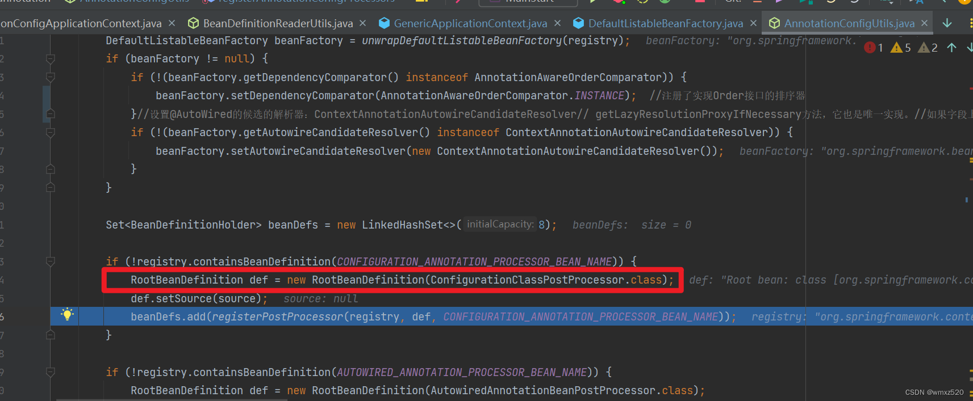The image size is (973, 401).
Task: Click class icon on BeanDefinitionReaderUtils.java tab
Action: (x=193, y=23)
